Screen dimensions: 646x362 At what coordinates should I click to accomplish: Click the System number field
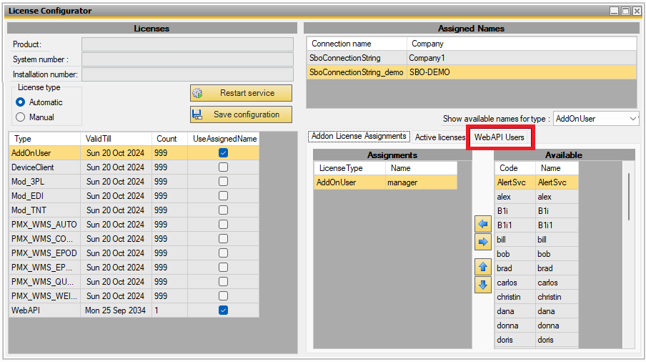[187, 59]
